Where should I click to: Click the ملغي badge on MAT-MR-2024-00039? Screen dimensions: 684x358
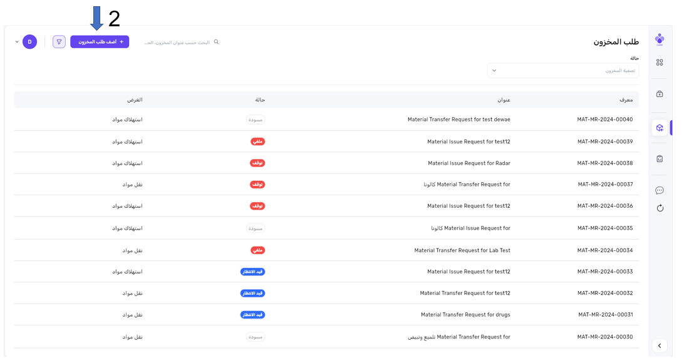pos(257,141)
